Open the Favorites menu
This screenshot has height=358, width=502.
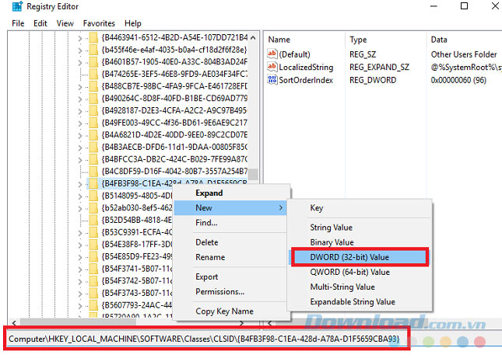pyautogui.click(x=99, y=23)
